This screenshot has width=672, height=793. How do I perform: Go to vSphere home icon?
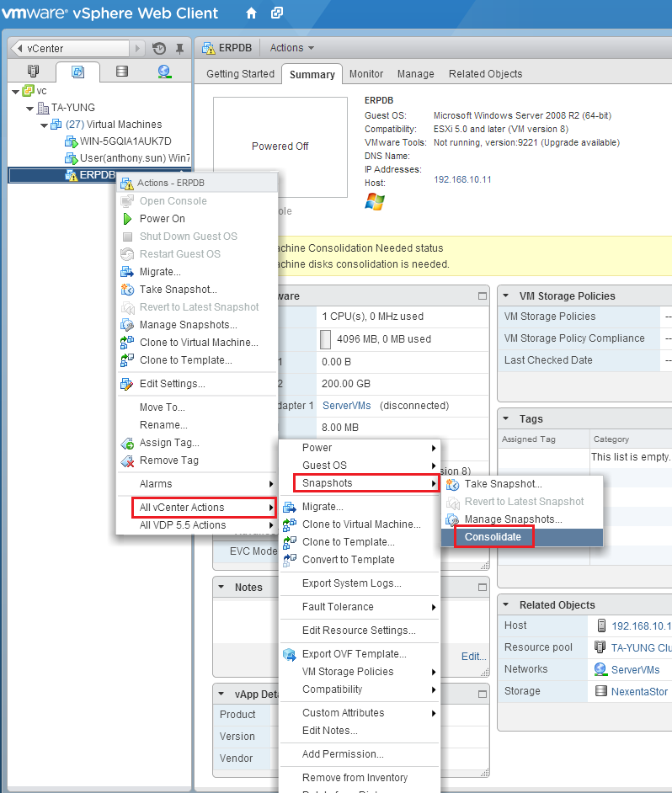coord(251,13)
